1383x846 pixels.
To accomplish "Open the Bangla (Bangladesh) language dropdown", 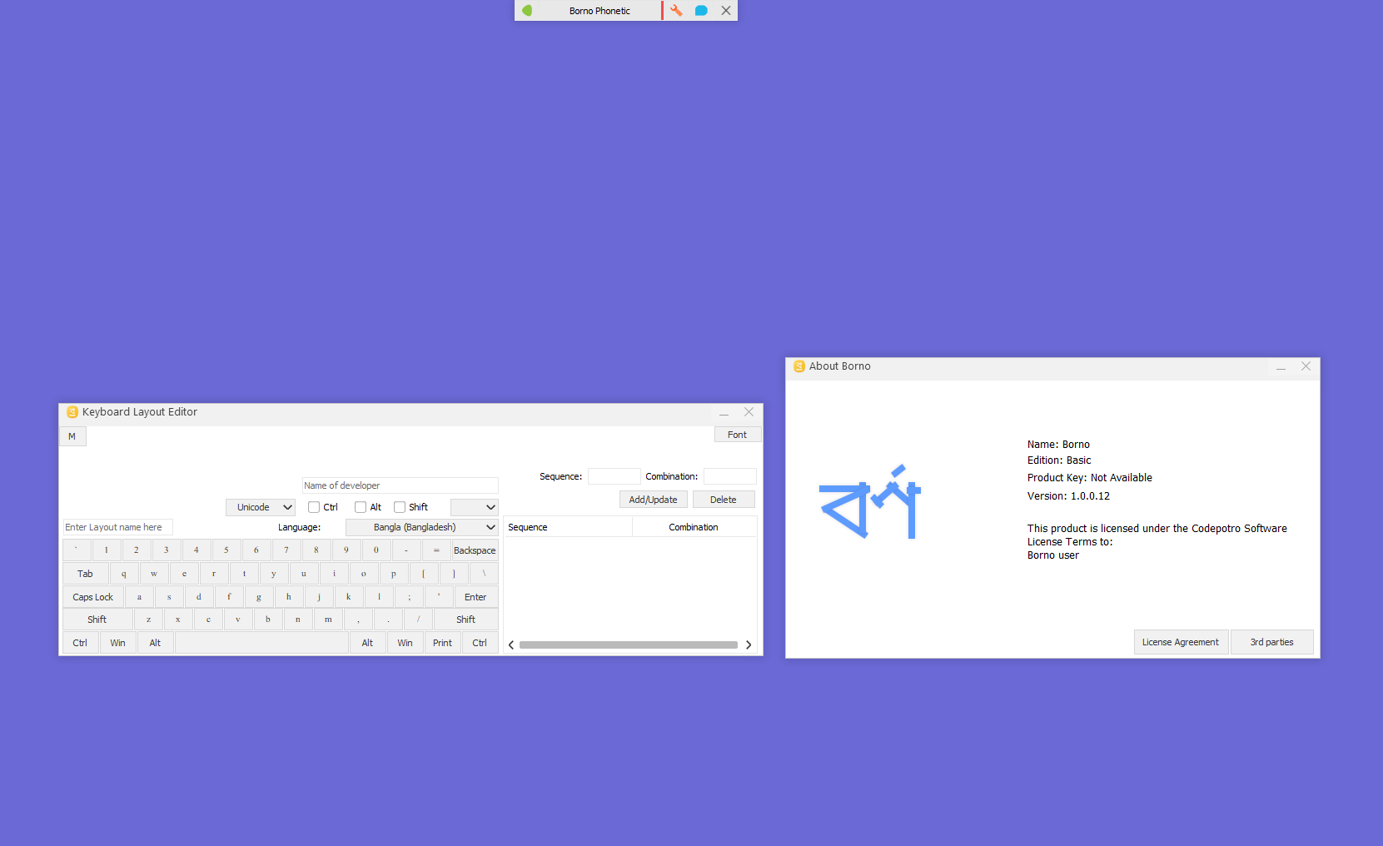I will 422,527.
